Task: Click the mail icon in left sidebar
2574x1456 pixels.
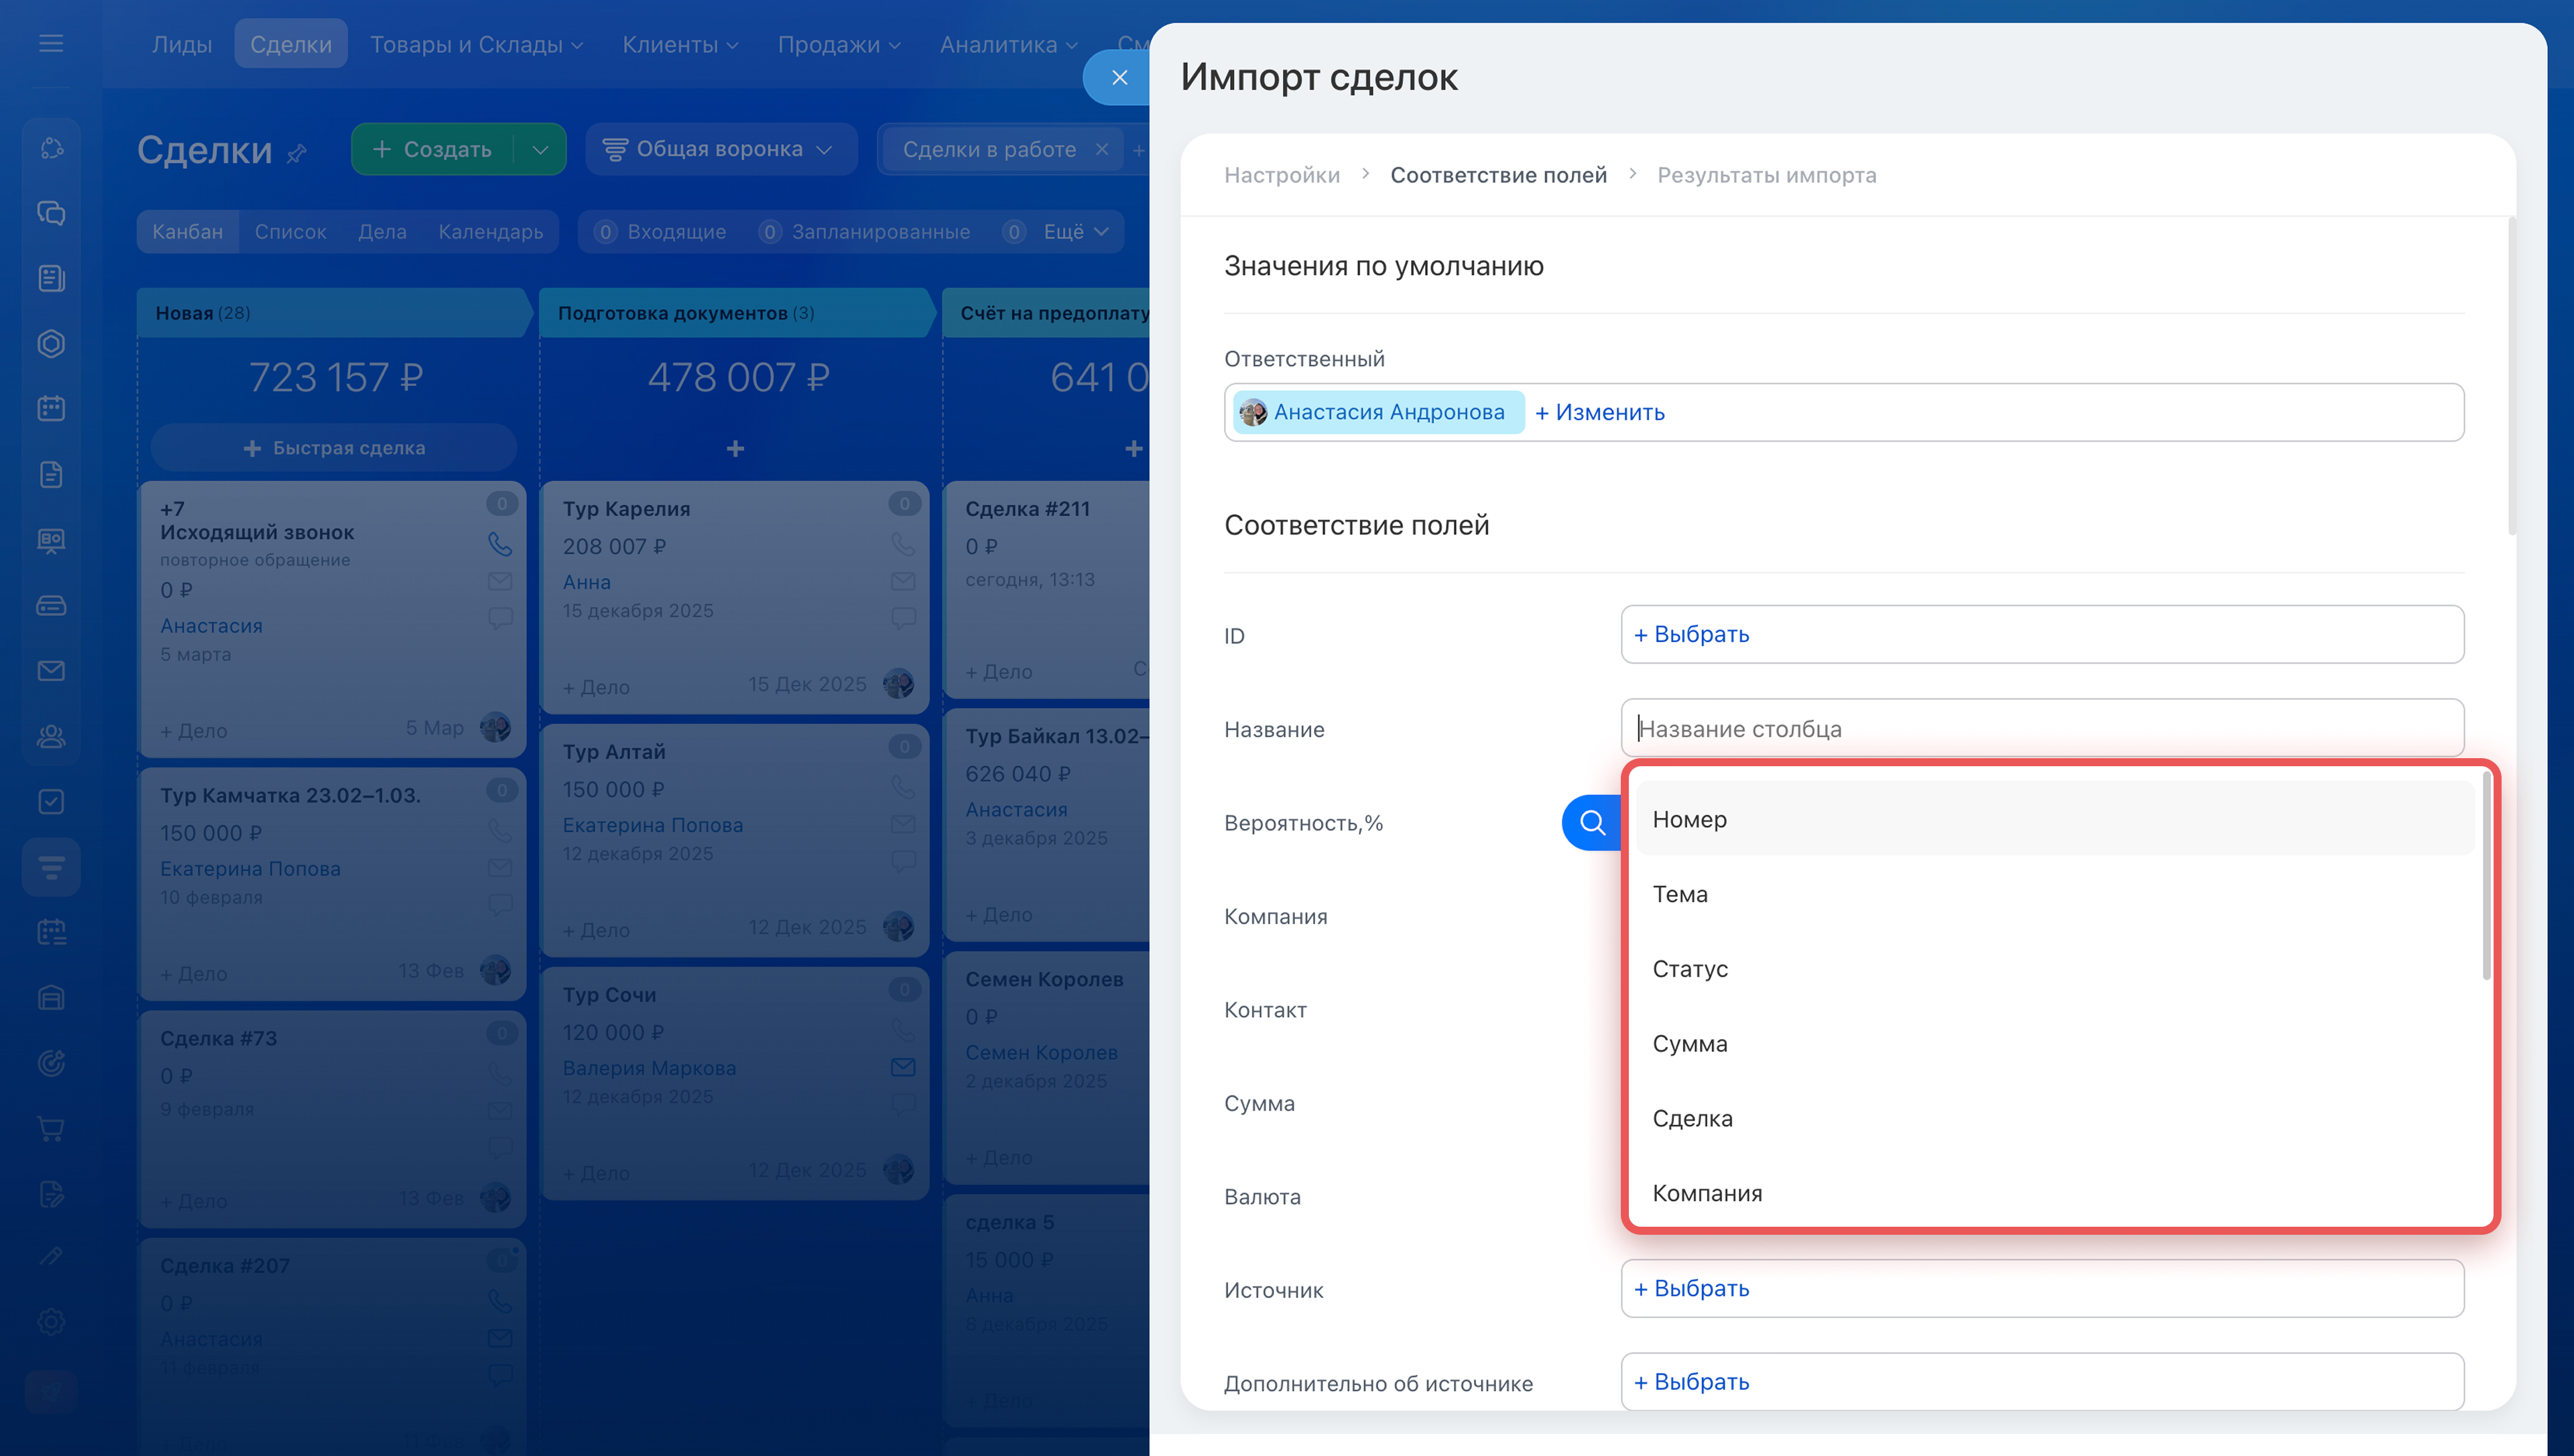Action: (x=51, y=671)
